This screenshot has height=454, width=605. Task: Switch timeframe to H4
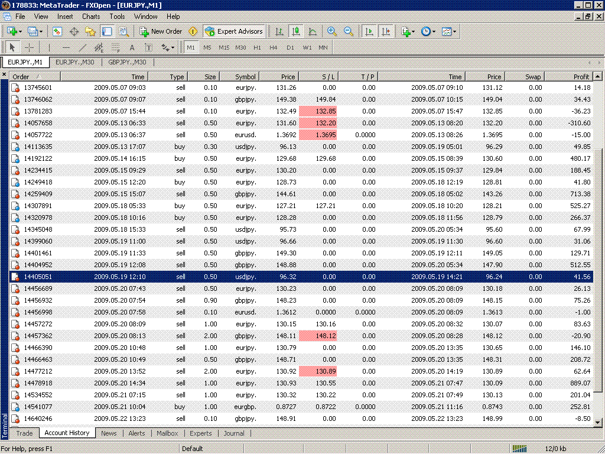274,47
